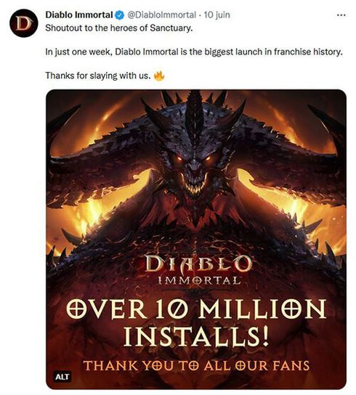The image size is (356, 395).
Task: Click the @DiabloImmortal handle
Action: point(161,15)
